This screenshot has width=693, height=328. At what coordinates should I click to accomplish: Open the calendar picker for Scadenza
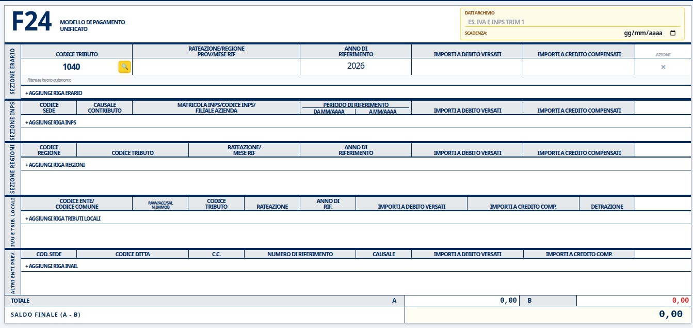tap(672, 33)
